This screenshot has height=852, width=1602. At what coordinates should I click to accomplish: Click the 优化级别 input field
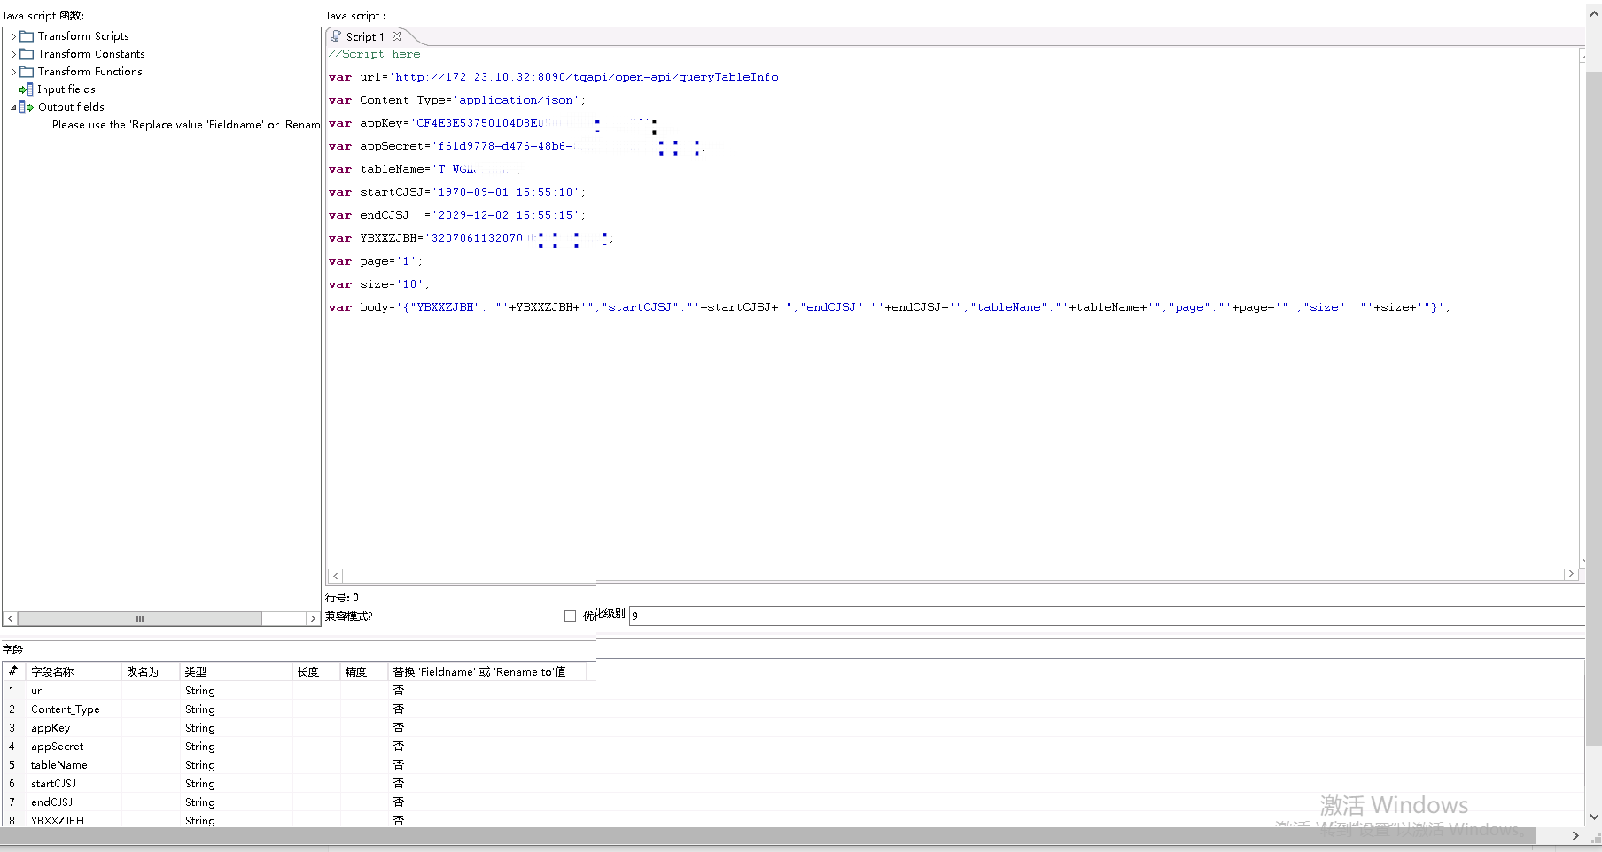pos(1107,616)
